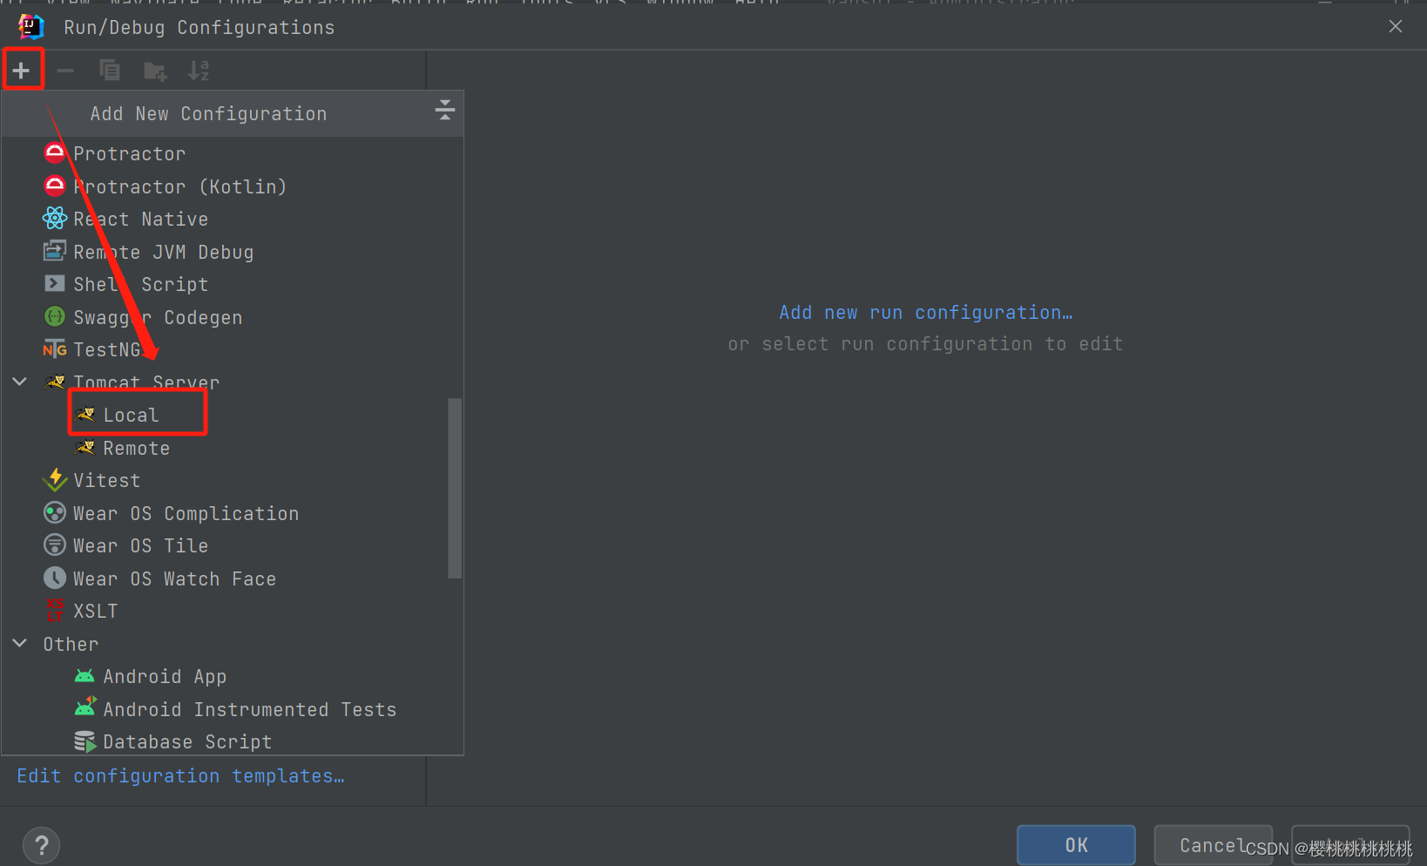Click the Tomcat Server cat icon
1427x866 pixels.
point(55,382)
